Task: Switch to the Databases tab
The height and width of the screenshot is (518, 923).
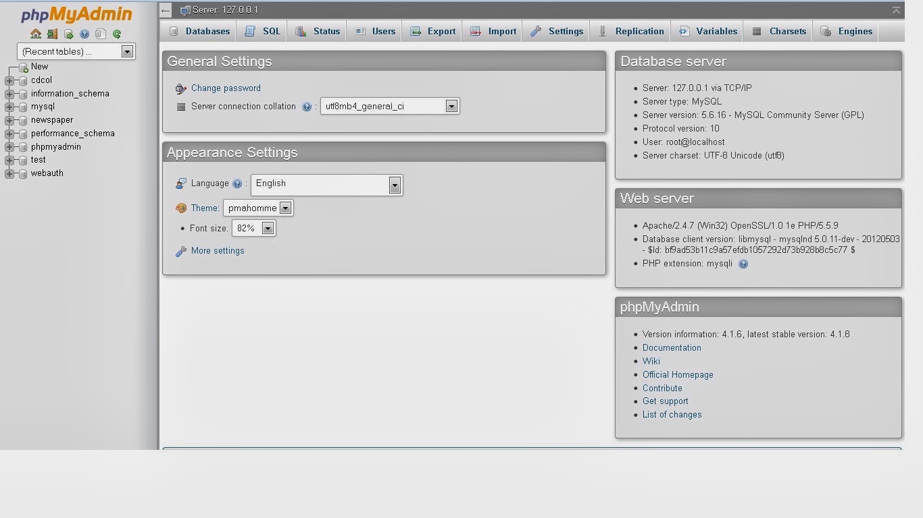Action: tap(199, 31)
